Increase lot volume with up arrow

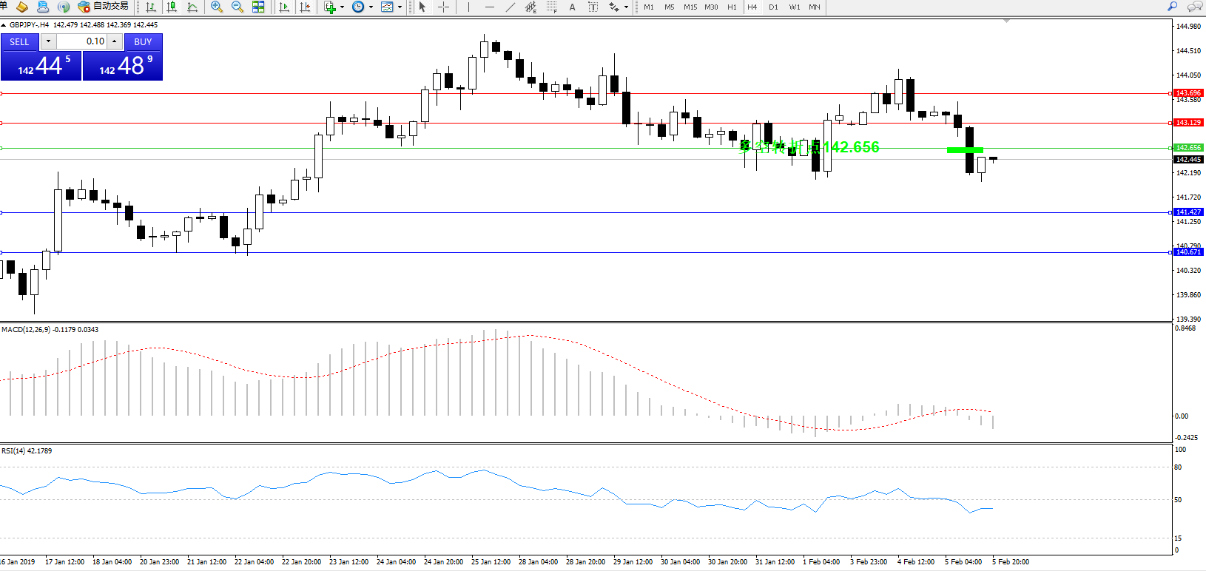[x=114, y=41]
